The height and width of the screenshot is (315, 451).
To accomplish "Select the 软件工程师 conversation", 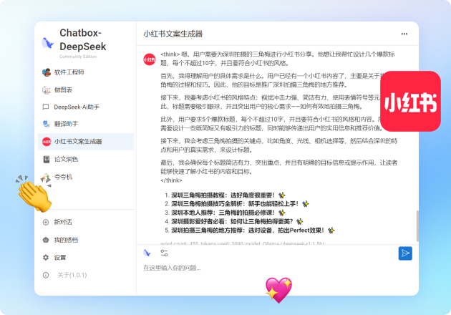I will coord(69,72).
